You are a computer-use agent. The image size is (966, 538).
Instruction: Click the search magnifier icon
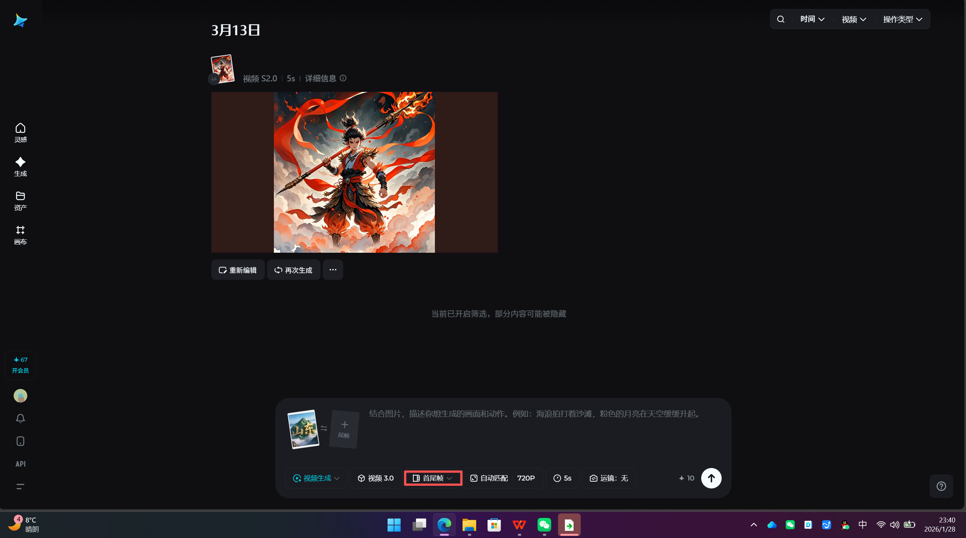[781, 19]
